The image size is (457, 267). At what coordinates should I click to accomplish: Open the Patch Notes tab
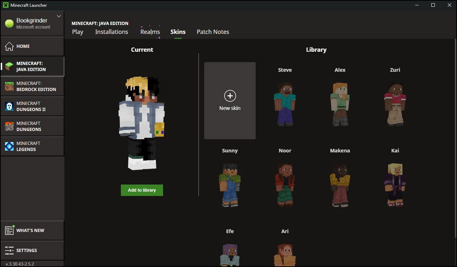pos(213,32)
